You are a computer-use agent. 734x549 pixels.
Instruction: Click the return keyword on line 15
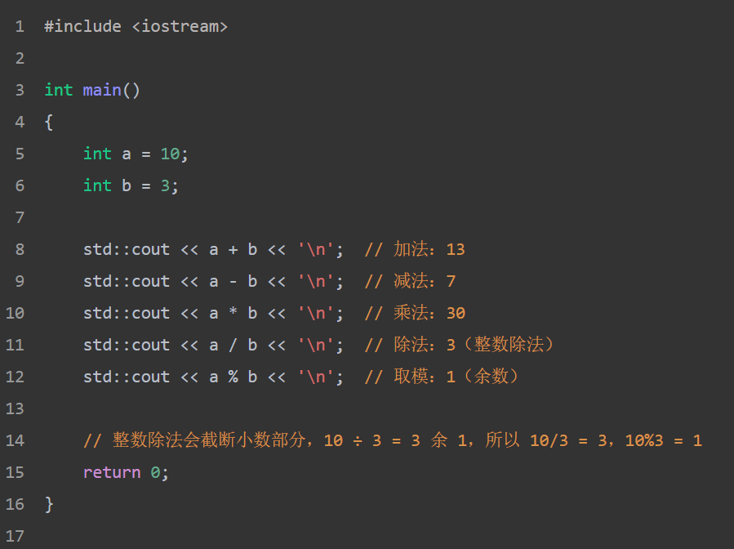pyautogui.click(x=112, y=472)
